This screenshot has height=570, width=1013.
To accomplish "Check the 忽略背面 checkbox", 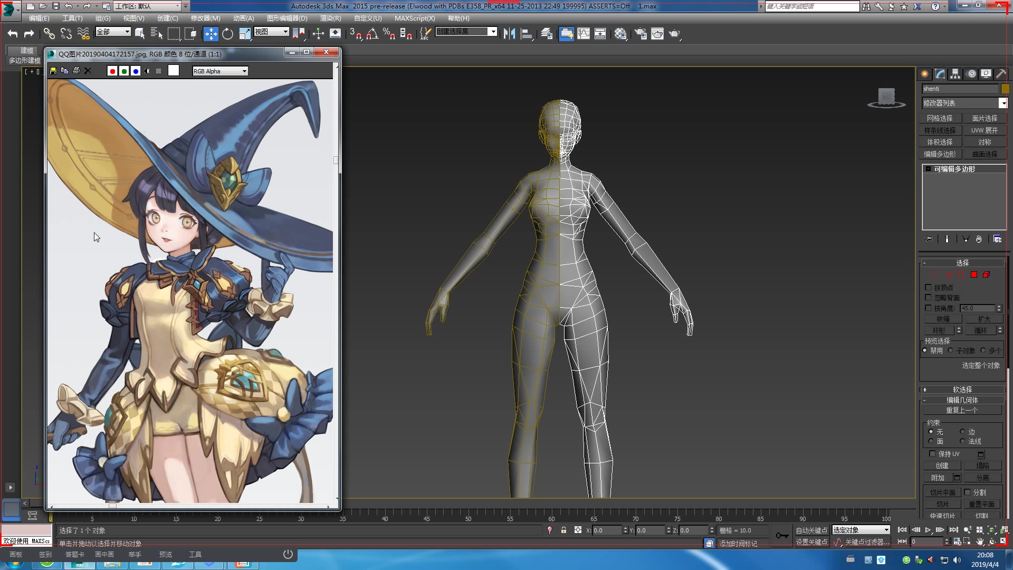I will (928, 297).
